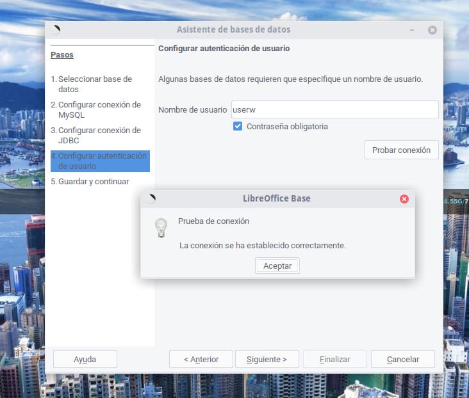Select step 3 Configurar conexión de JDBC

95,136
